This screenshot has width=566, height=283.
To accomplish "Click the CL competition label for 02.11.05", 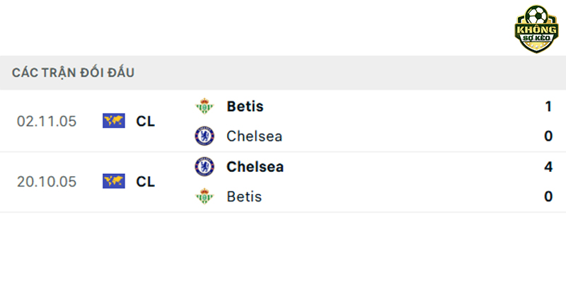I will click(x=146, y=121).
